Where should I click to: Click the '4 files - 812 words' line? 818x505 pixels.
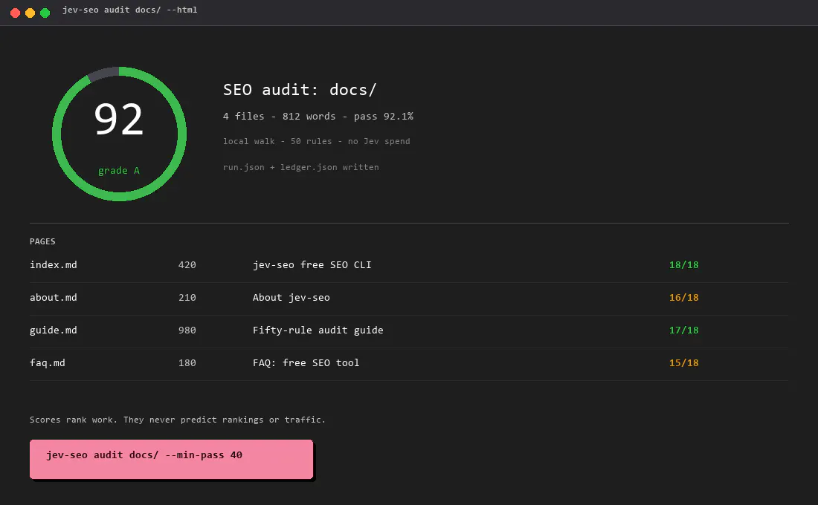pyautogui.click(x=318, y=116)
